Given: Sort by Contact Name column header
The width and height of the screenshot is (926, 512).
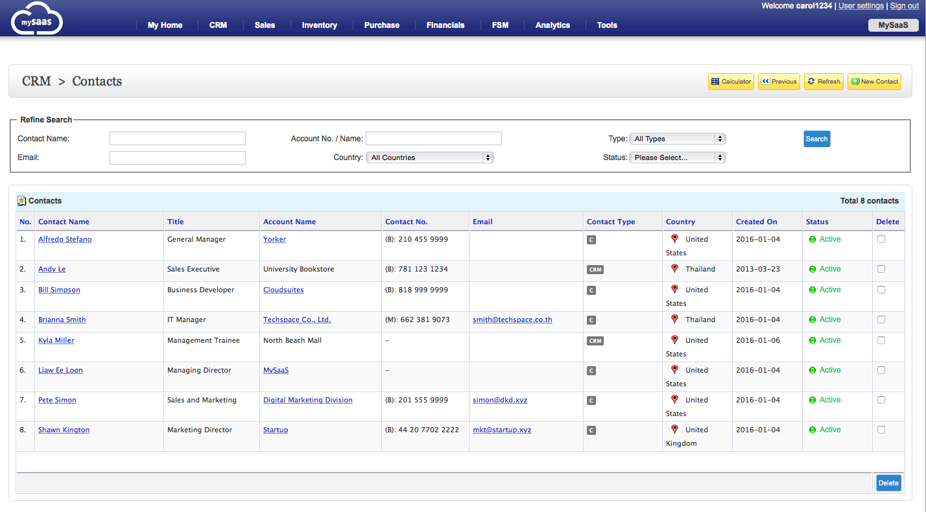Looking at the screenshot, I should [x=64, y=222].
